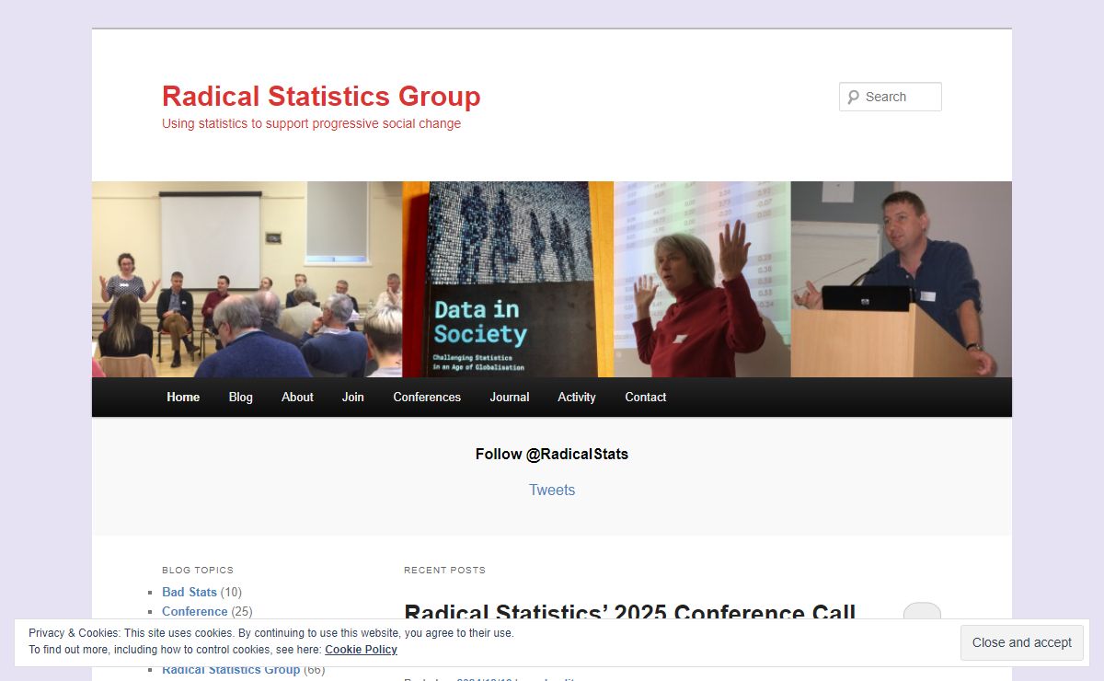Open the 2025 Conference Call post title

630,611
